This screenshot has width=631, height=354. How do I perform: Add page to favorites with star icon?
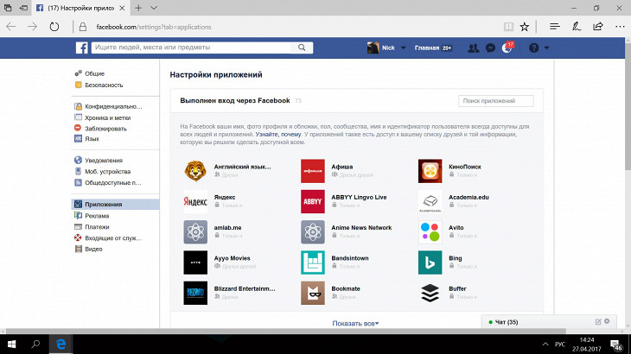[x=524, y=27]
